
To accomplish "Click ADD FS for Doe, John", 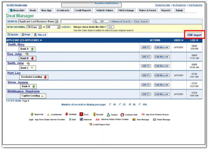I will (146, 57).
